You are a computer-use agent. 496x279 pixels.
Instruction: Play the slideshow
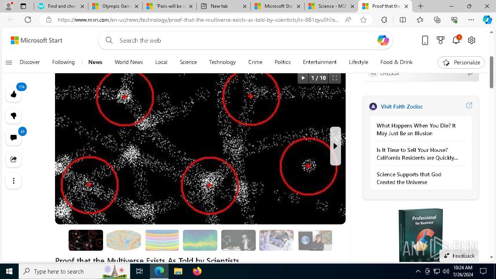[303, 78]
